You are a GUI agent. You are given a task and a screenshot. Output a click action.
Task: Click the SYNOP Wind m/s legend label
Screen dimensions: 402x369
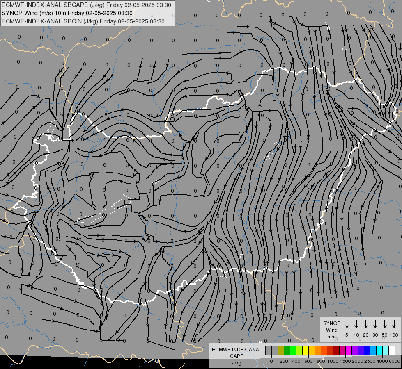coord(331,330)
